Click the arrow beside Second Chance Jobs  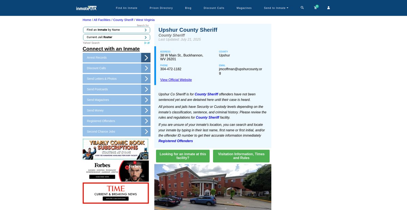[146, 131]
